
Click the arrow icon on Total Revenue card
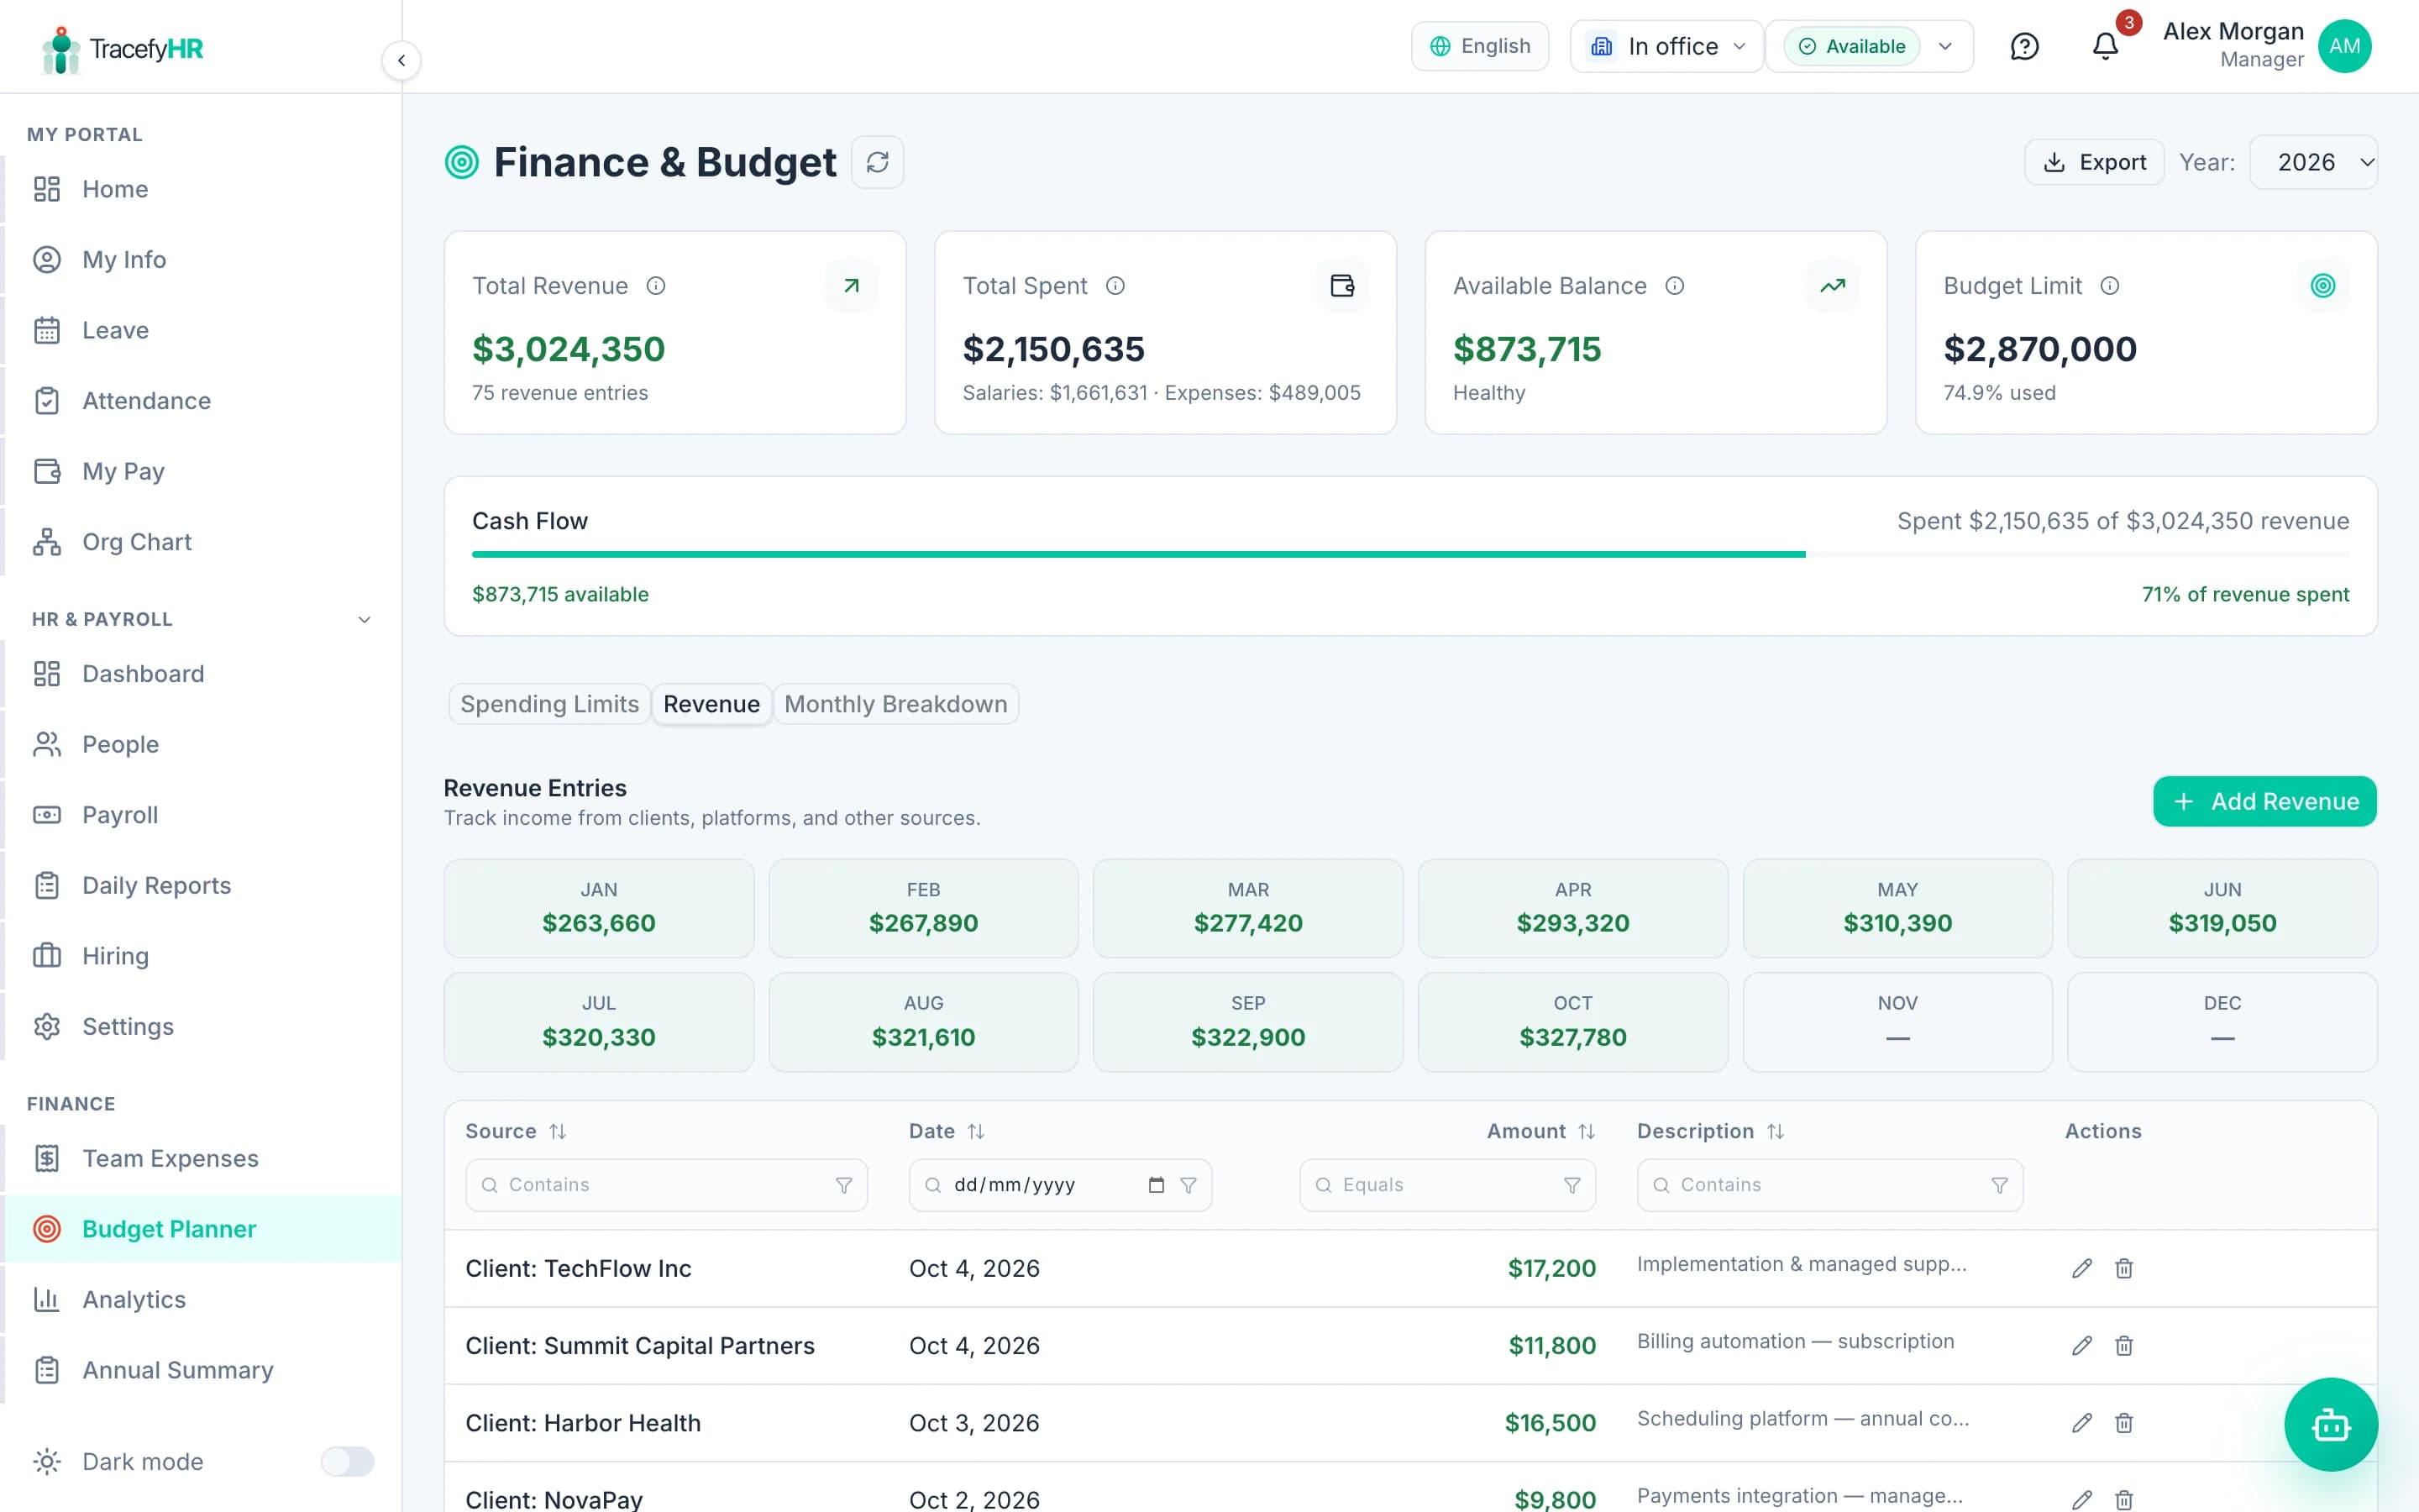click(x=851, y=286)
